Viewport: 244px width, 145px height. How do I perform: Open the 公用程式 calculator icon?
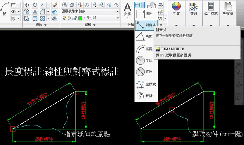click(211, 6)
